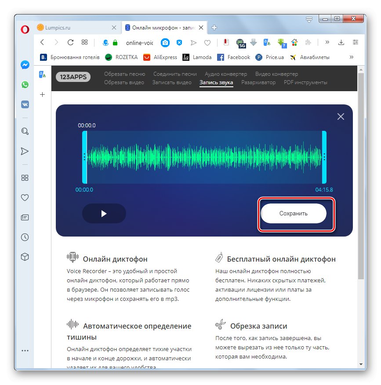
Task: Open the tab menu icon in title bar
Action: [x=309, y=19]
